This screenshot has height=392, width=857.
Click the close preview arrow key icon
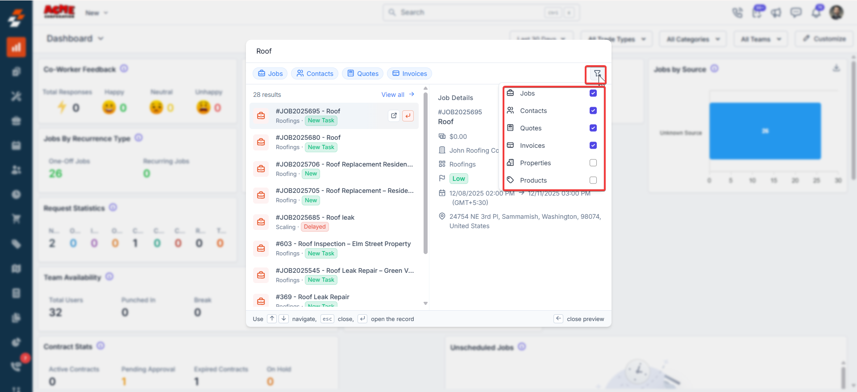(x=558, y=318)
